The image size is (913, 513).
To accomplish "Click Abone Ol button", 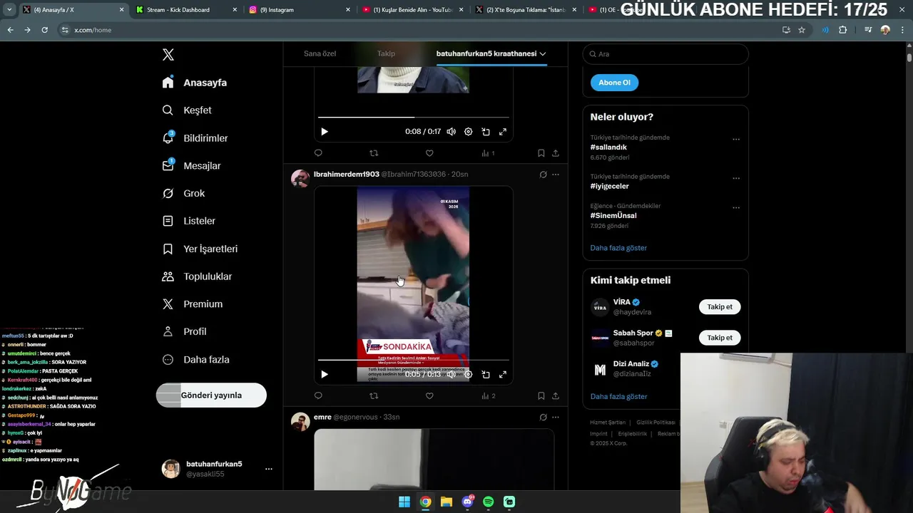I will [614, 83].
